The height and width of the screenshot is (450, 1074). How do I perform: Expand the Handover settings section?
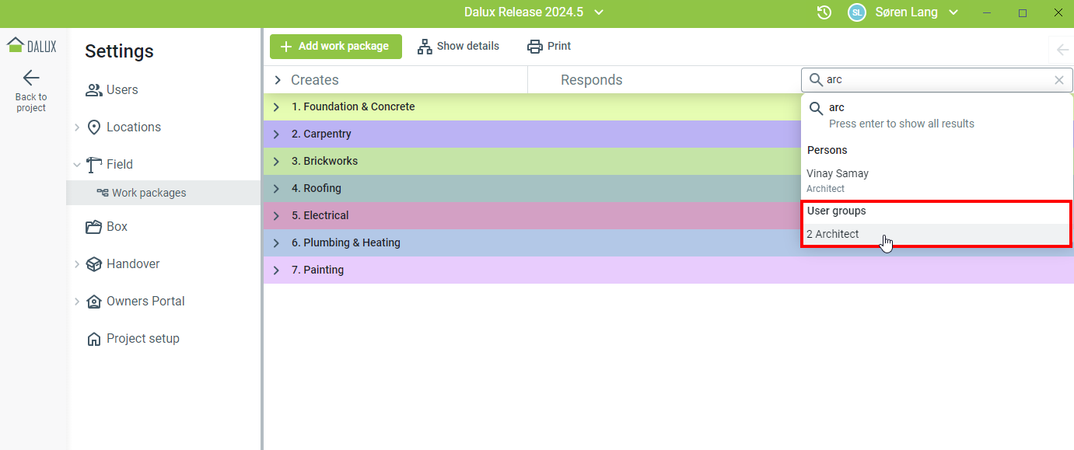click(x=77, y=264)
